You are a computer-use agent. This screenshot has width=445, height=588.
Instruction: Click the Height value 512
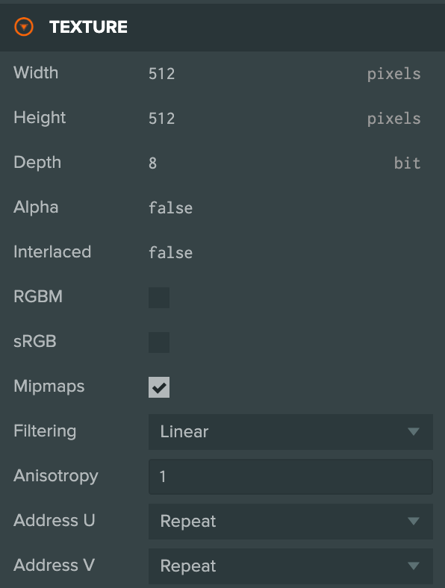coord(162,119)
